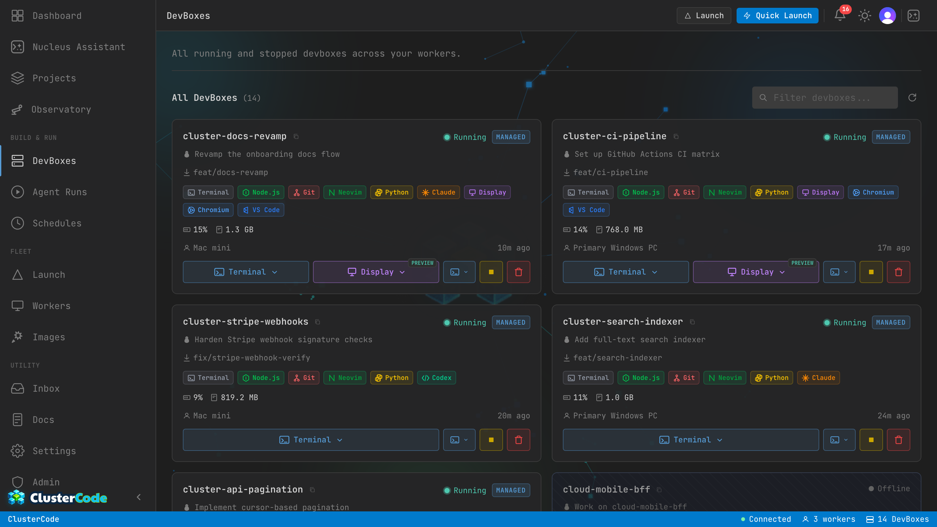Click branch fix/stripe-webhook-verify text
Image resolution: width=937 pixels, height=527 pixels.
click(251, 358)
